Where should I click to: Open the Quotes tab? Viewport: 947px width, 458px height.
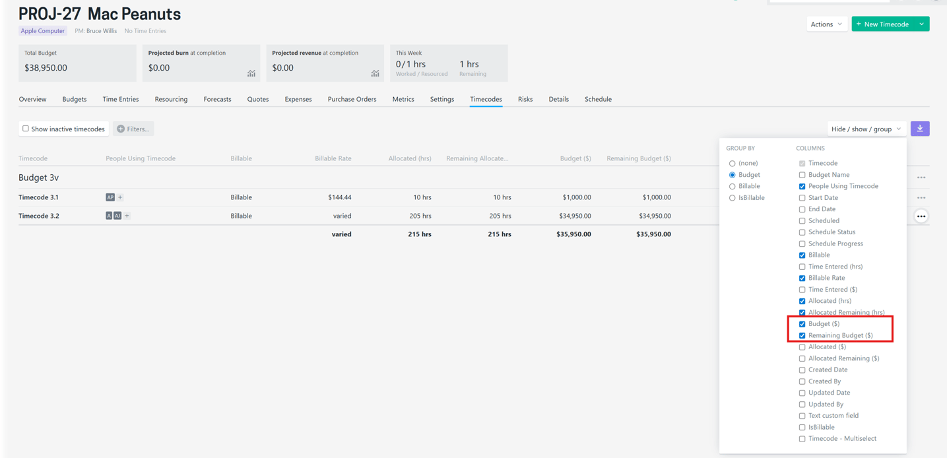pyautogui.click(x=258, y=99)
